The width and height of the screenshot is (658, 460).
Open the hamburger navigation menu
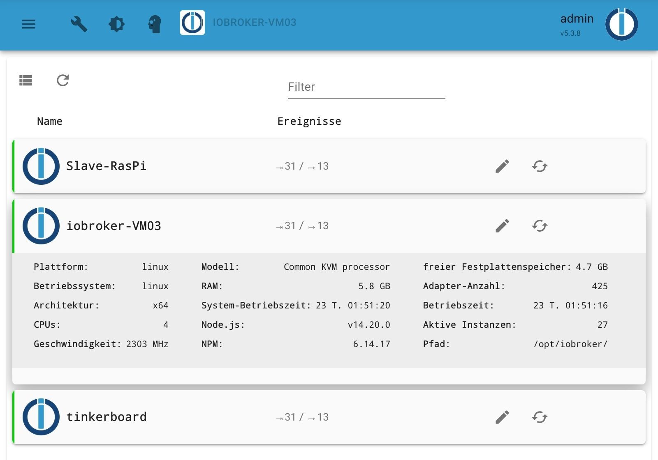pos(28,24)
